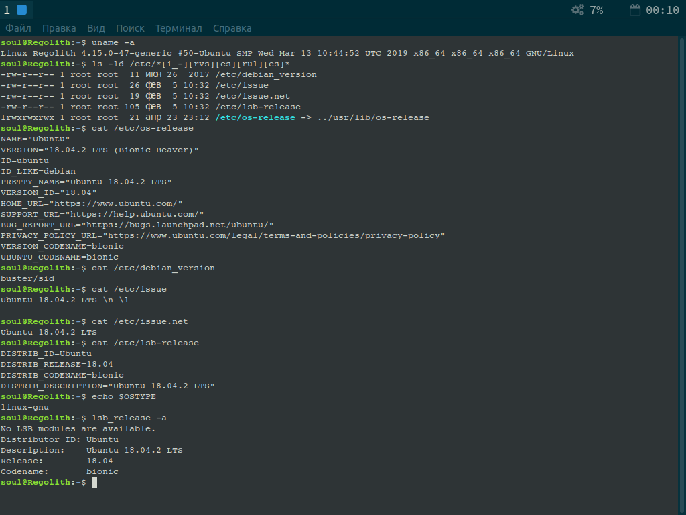Screen dimensions: 686x515
Task: Select the UBUNTU_CODENAME=bionic line
Action: [x=60, y=257]
